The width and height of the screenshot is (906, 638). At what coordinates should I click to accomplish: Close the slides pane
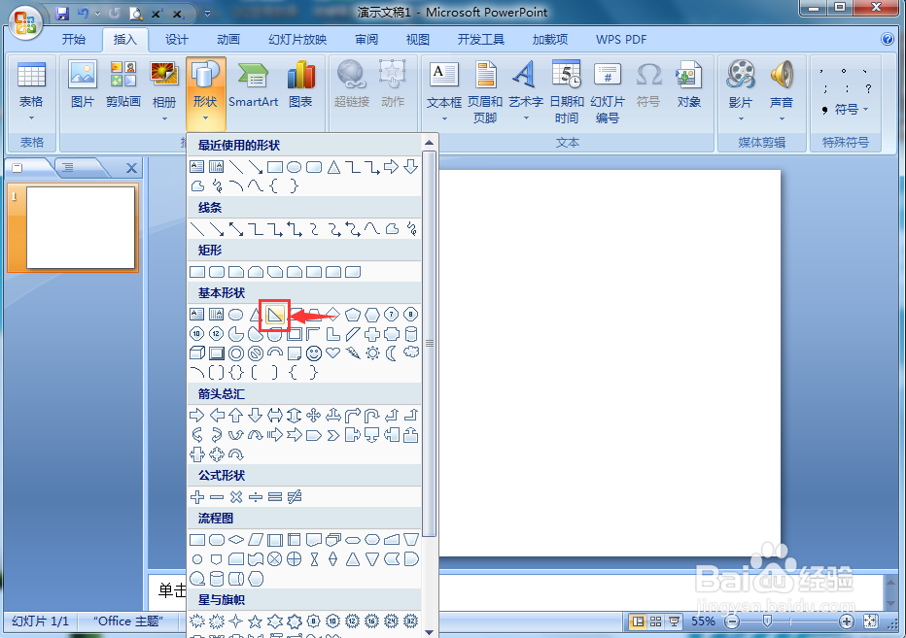[x=132, y=168]
